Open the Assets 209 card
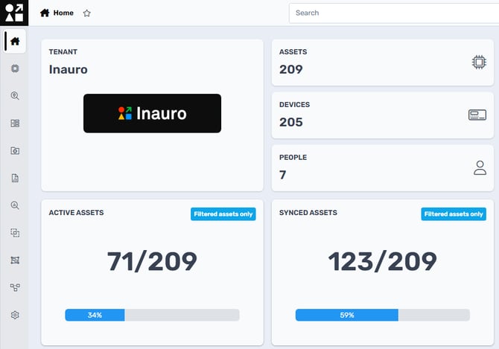 point(383,63)
